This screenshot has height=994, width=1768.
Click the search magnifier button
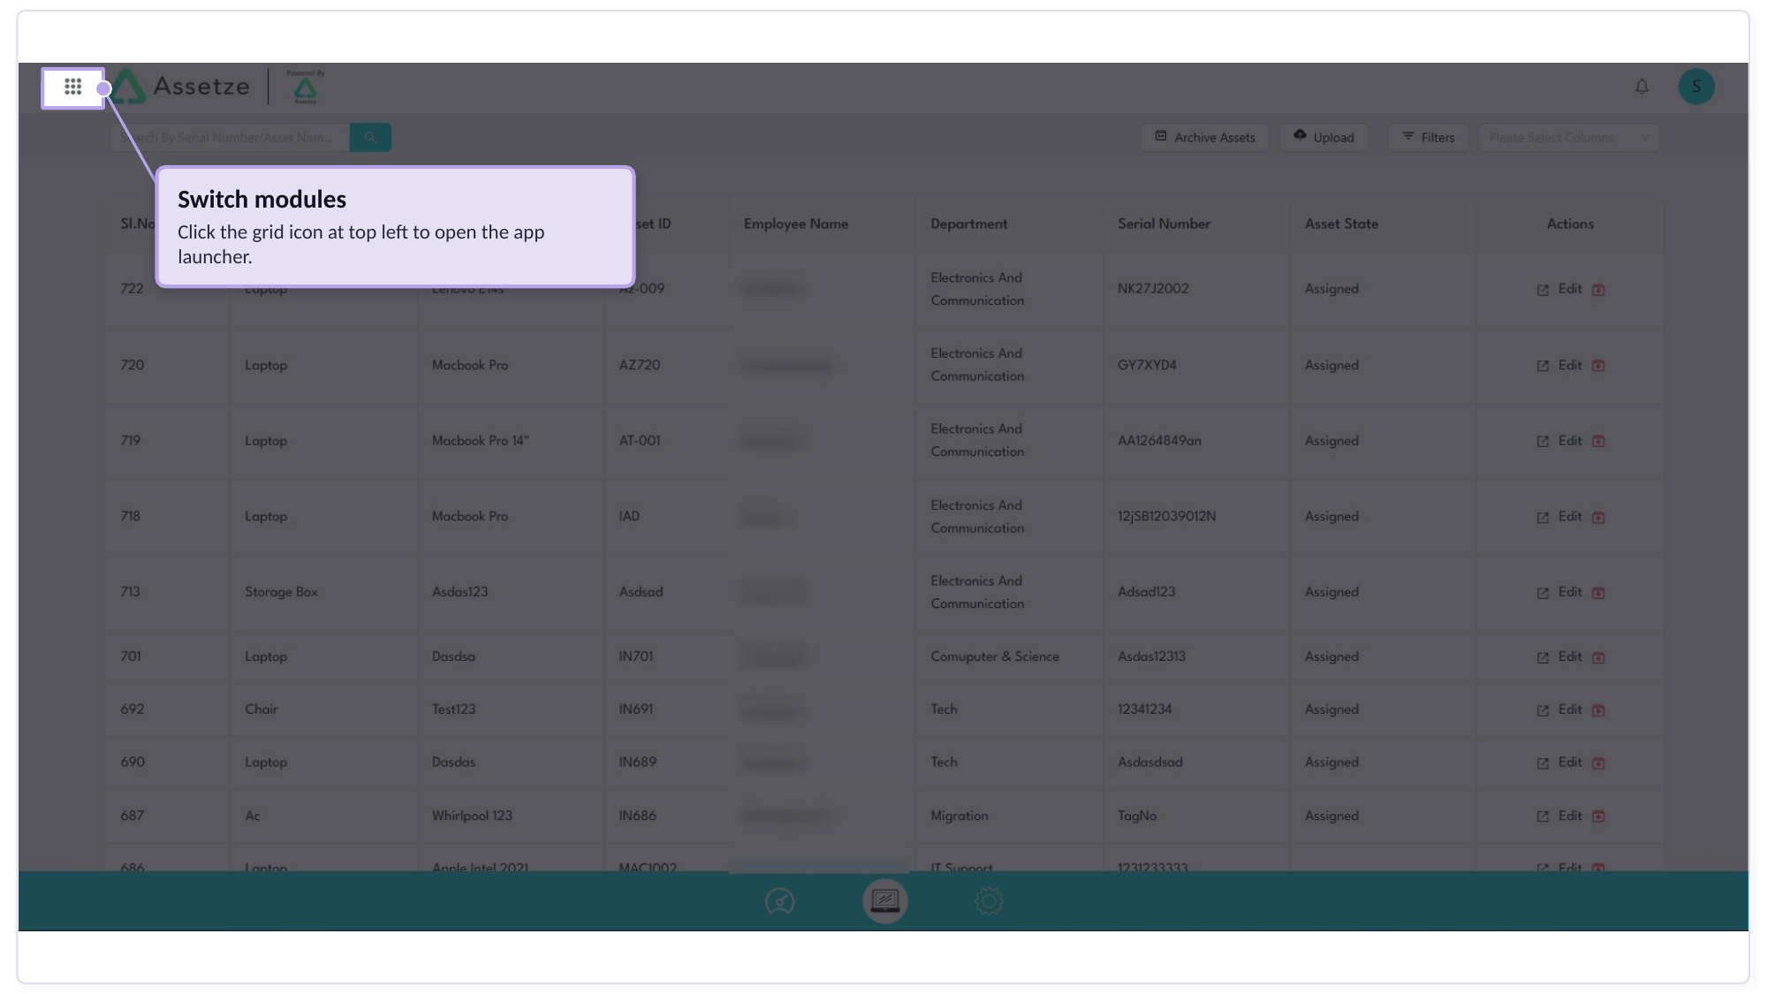(x=370, y=137)
